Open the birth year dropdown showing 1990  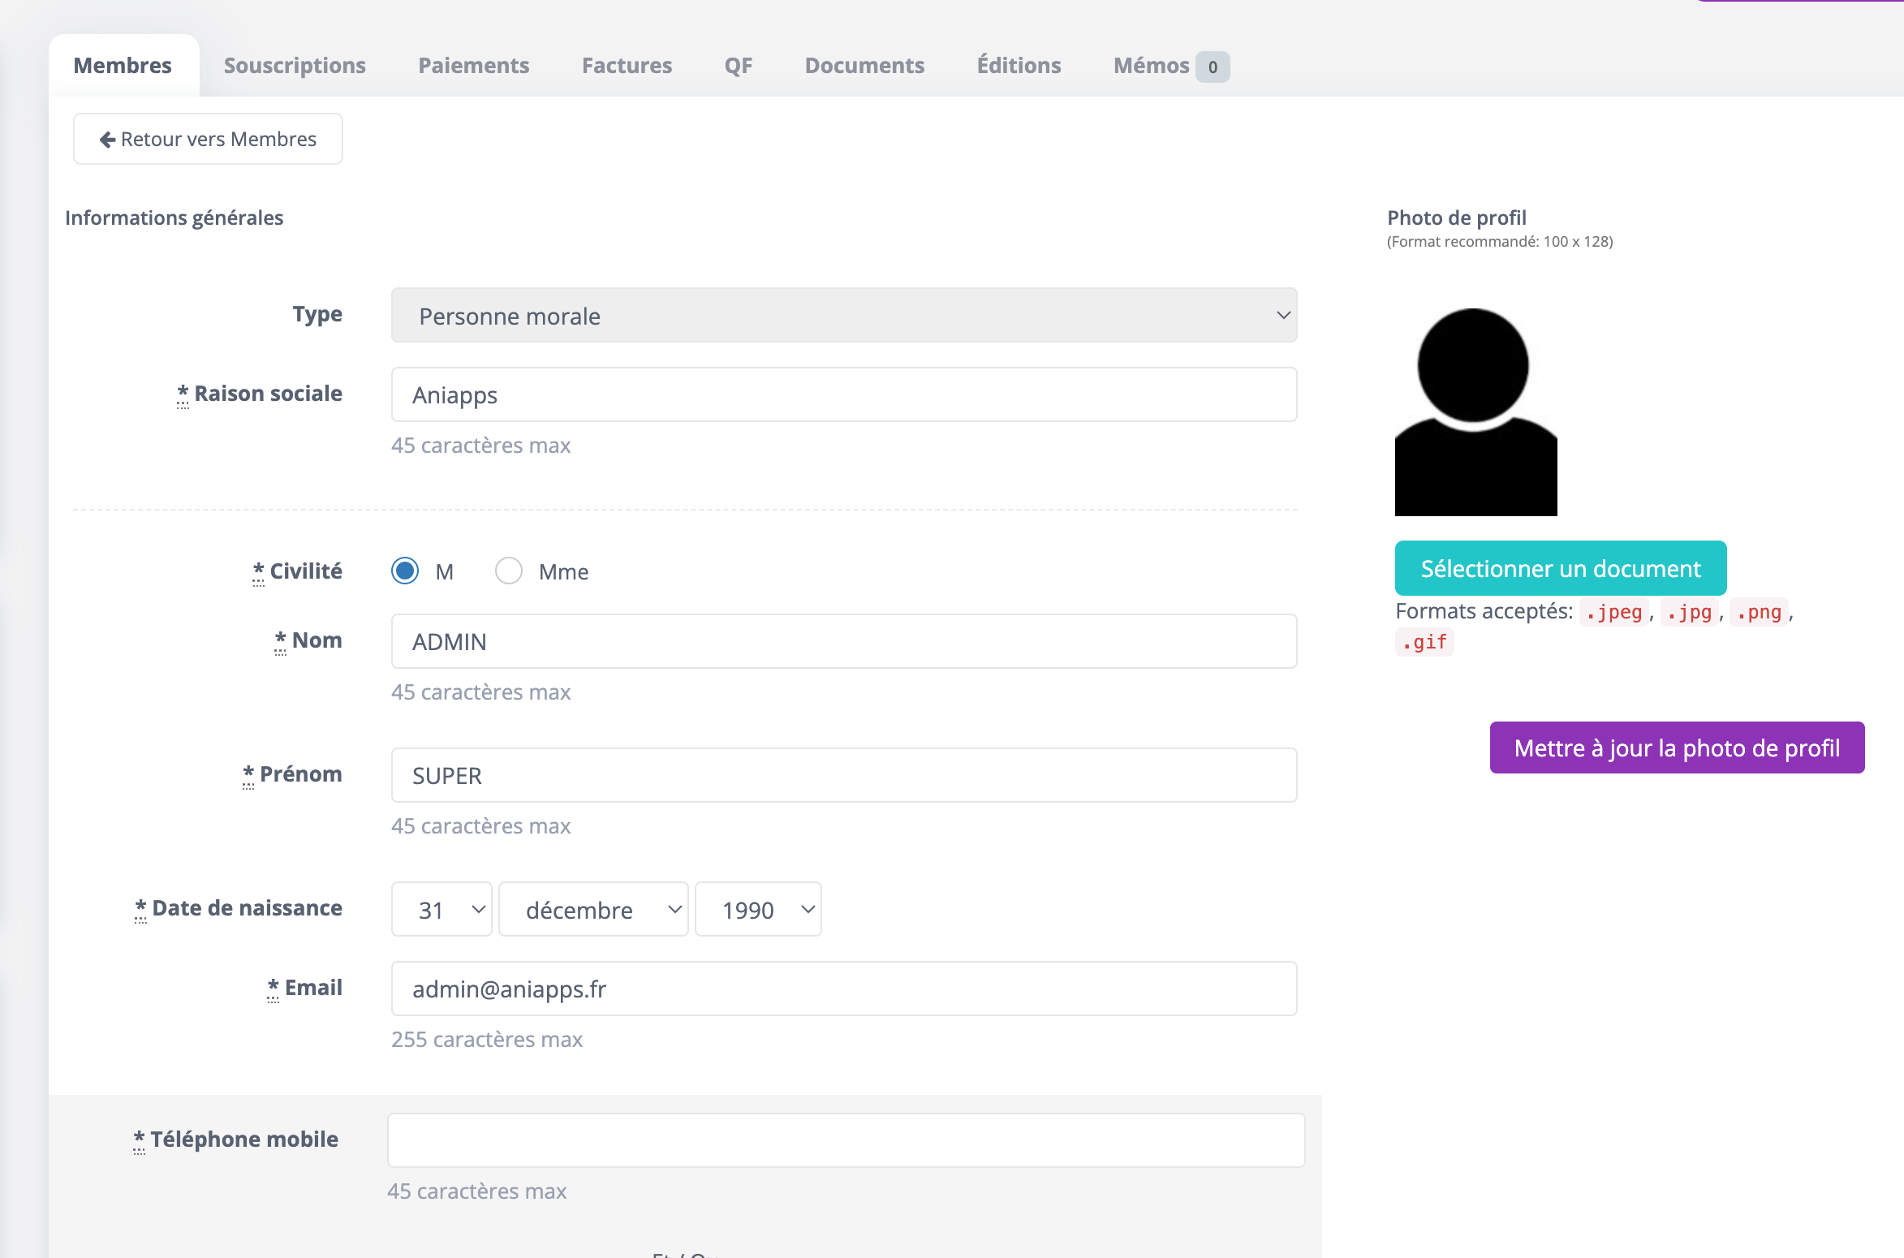(x=758, y=909)
